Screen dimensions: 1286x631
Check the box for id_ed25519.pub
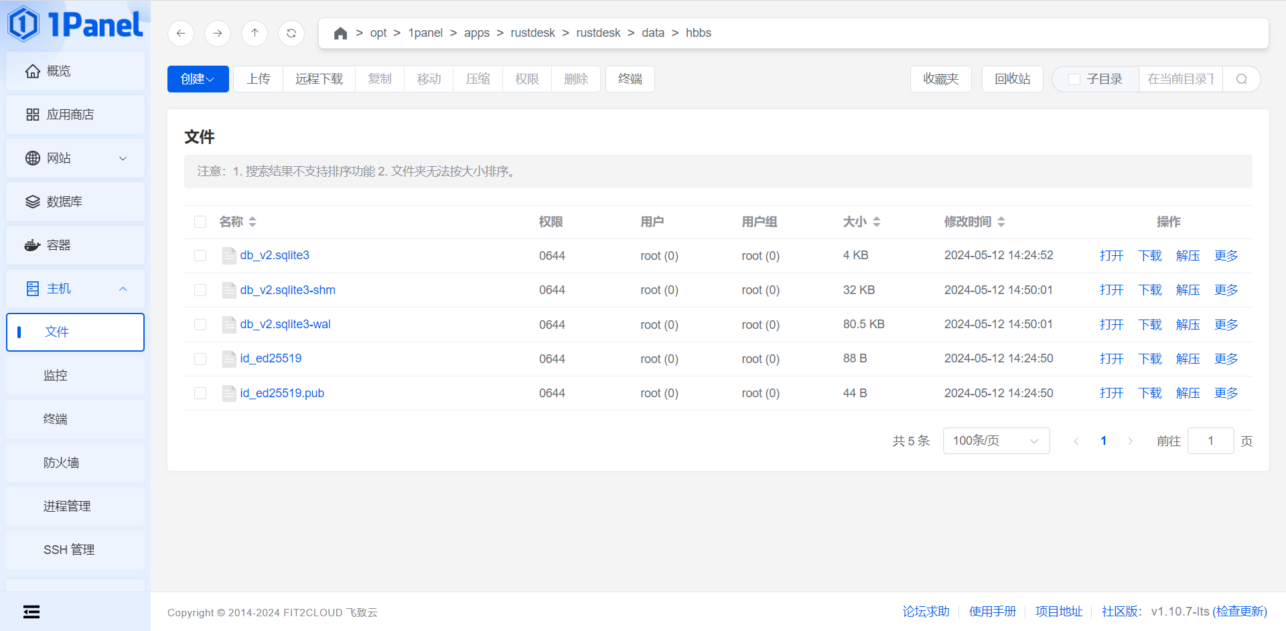(200, 393)
